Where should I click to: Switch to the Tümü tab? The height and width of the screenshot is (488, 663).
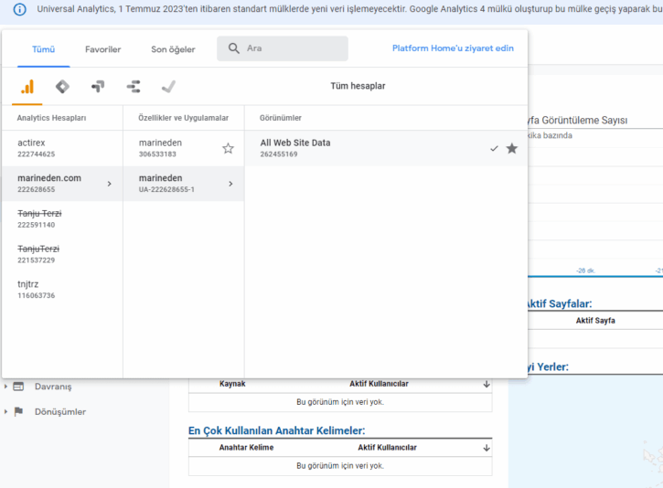44,49
